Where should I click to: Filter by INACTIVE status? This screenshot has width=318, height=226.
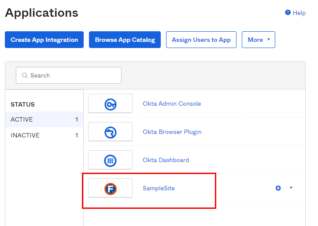tap(44, 135)
